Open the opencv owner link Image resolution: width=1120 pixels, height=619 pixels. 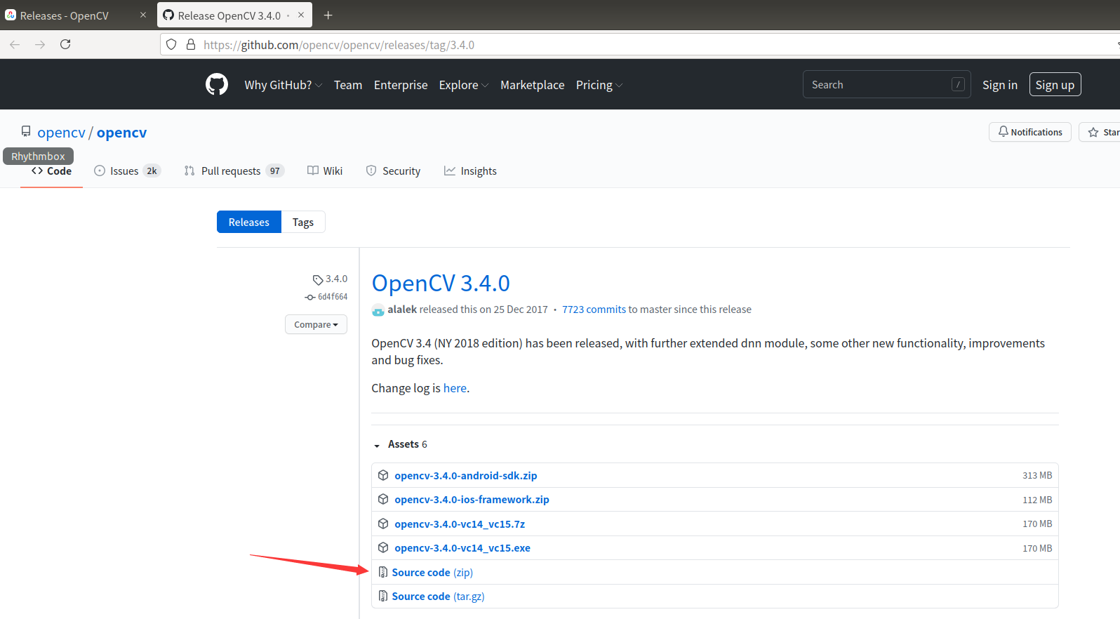pos(61,132)
